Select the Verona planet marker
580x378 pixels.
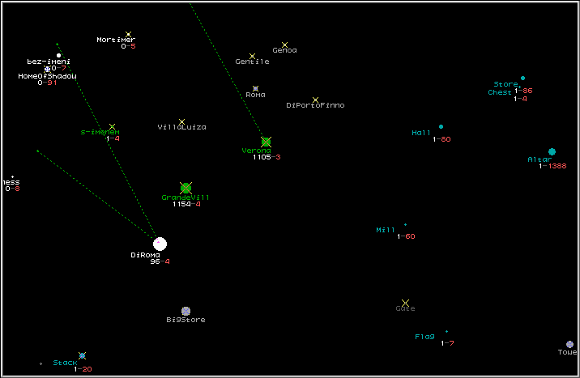266,142
